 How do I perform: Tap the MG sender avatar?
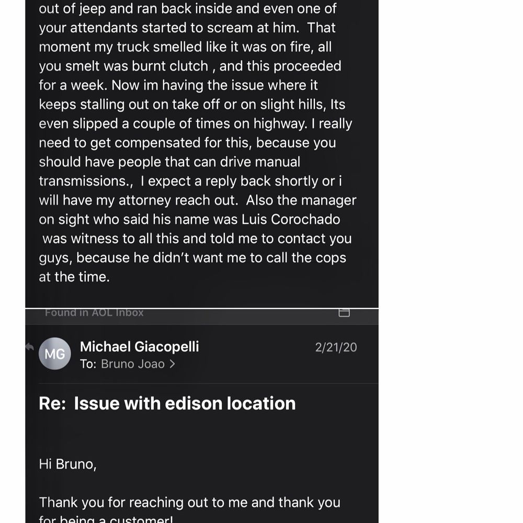(x=55, y=354)
